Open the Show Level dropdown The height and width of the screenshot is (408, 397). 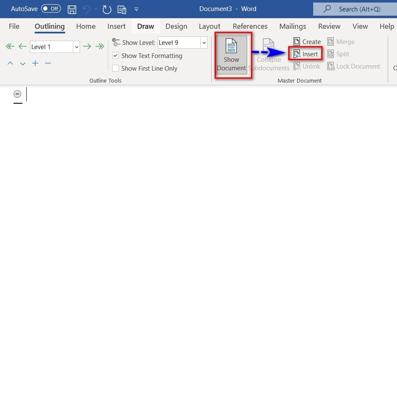pos(204,43)
